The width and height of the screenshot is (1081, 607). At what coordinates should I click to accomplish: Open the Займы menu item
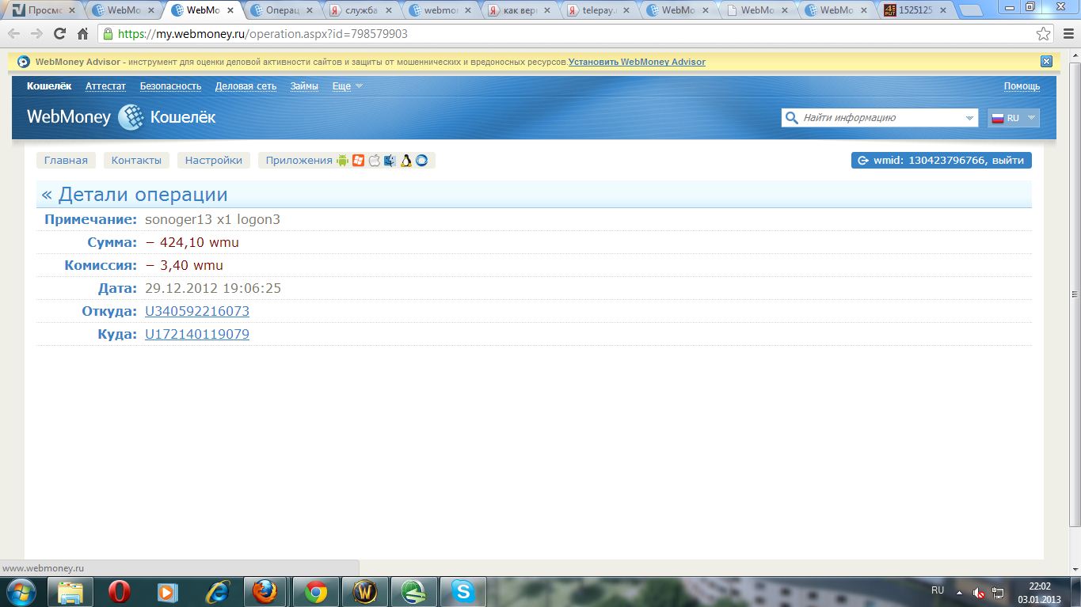[304, 86]
